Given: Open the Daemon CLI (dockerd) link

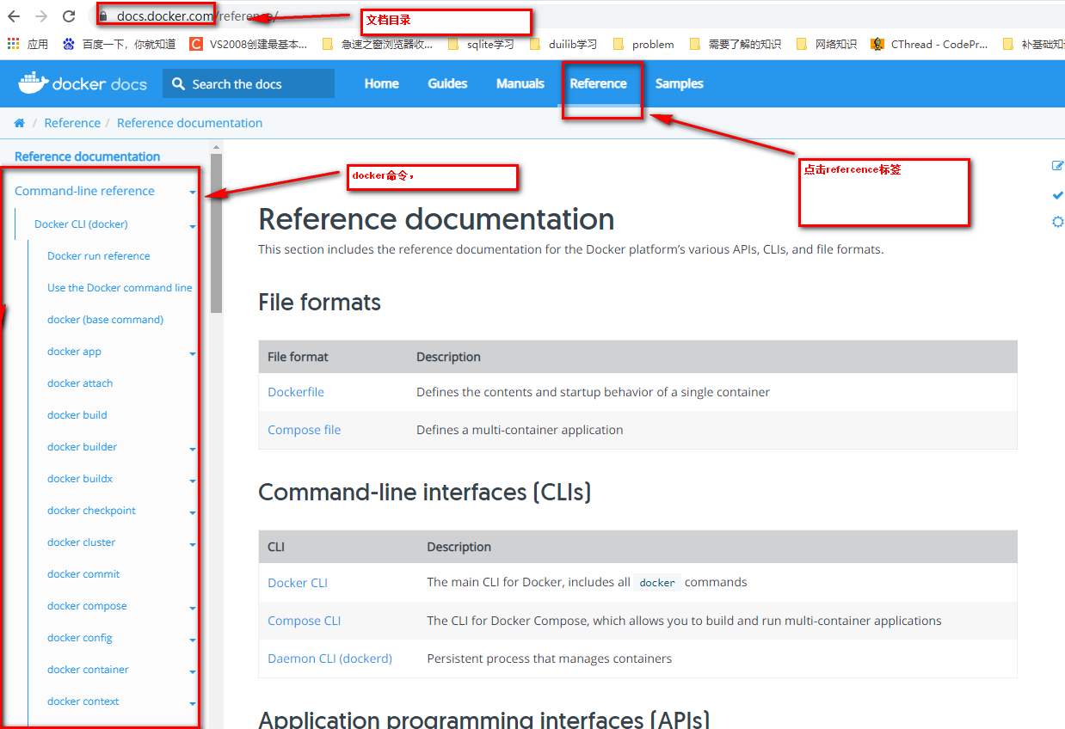Looking at the screenshot, I should click(x=330, y=659).
